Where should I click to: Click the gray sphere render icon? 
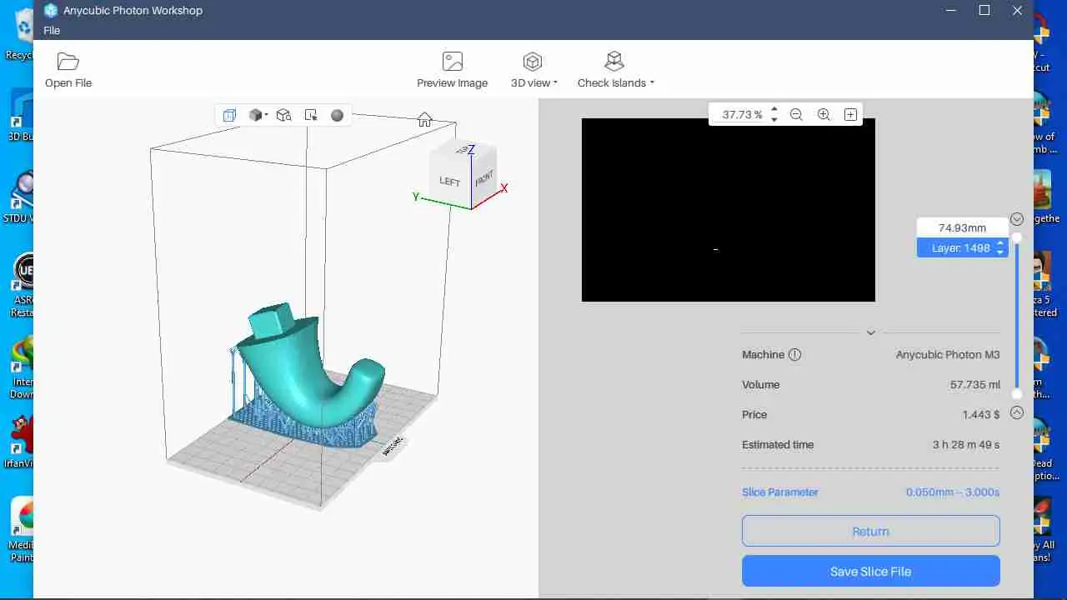(337, 115)
